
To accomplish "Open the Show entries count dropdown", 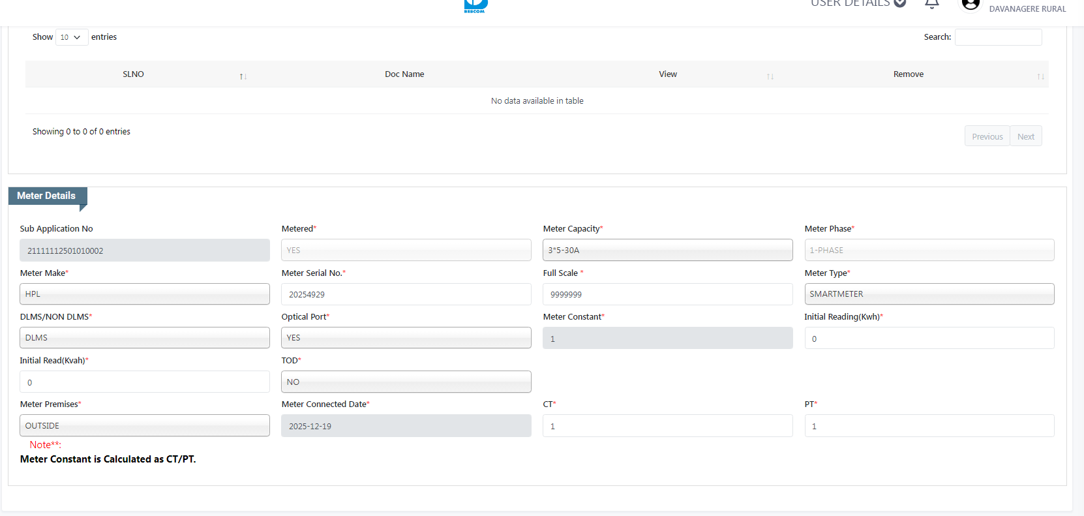I will click(x=71, y=37).
